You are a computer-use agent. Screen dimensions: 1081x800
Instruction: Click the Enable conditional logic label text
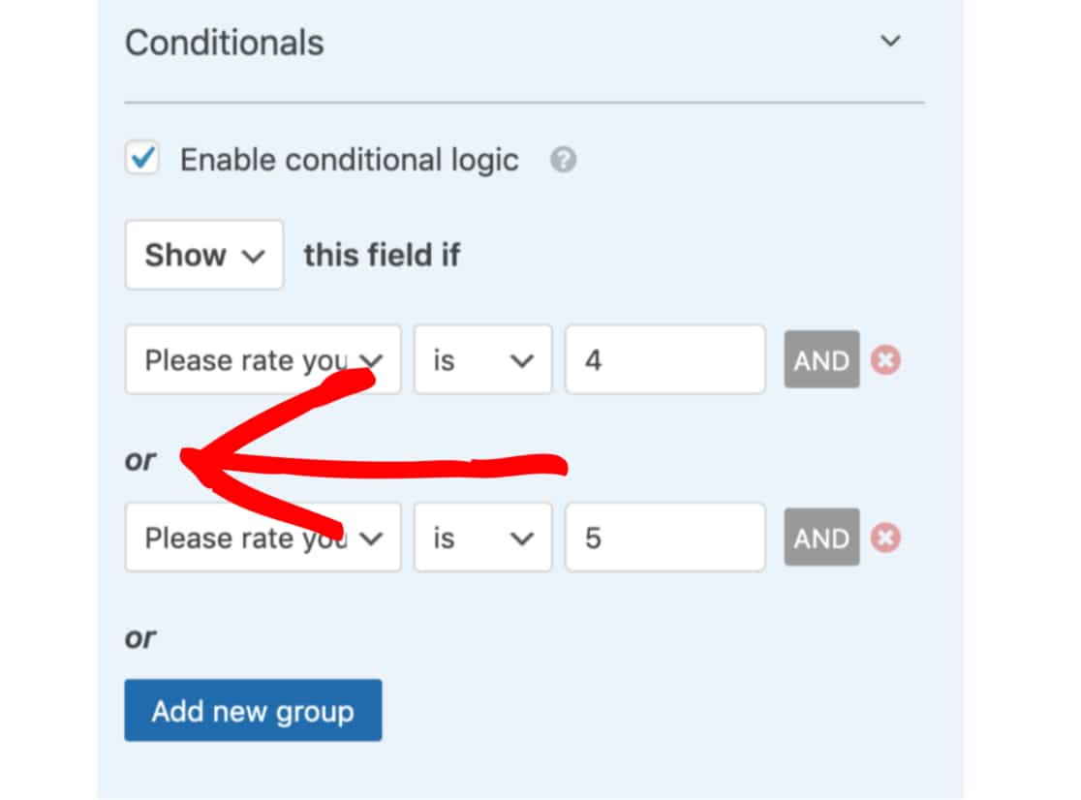349,160
